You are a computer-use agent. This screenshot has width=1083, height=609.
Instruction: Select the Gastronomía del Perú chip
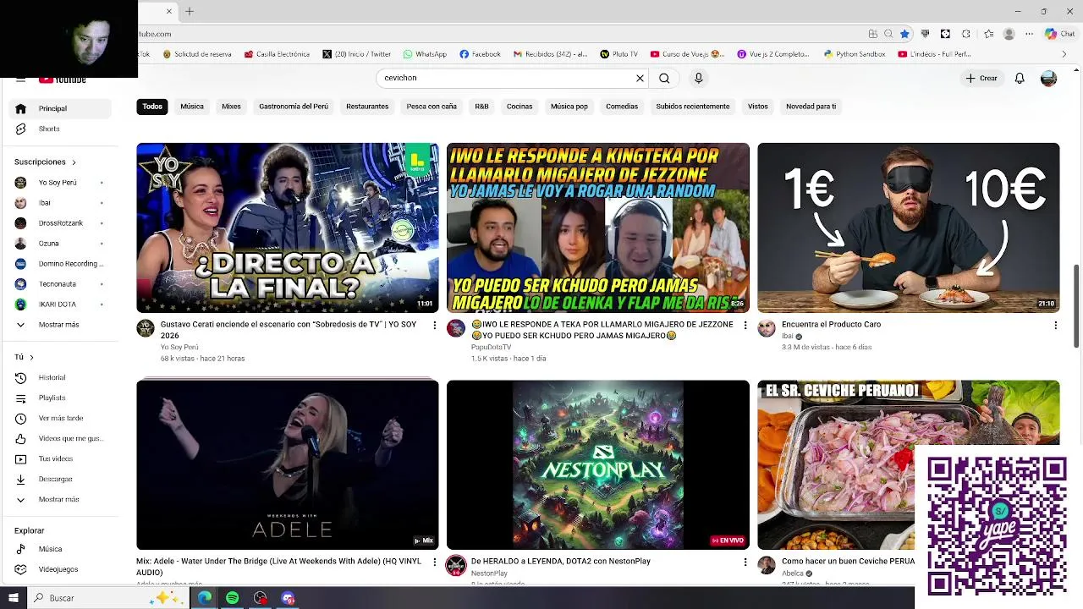[294, 107]
